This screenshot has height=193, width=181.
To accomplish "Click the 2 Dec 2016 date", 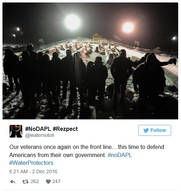I will pos(45,171).
